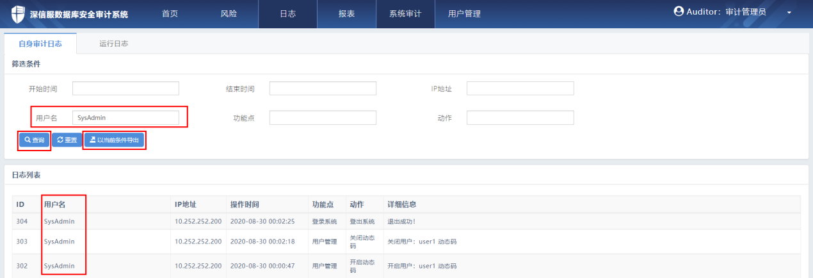Select the 自身审计日志 tab
813x278 pixels.
tap(40, 44)
